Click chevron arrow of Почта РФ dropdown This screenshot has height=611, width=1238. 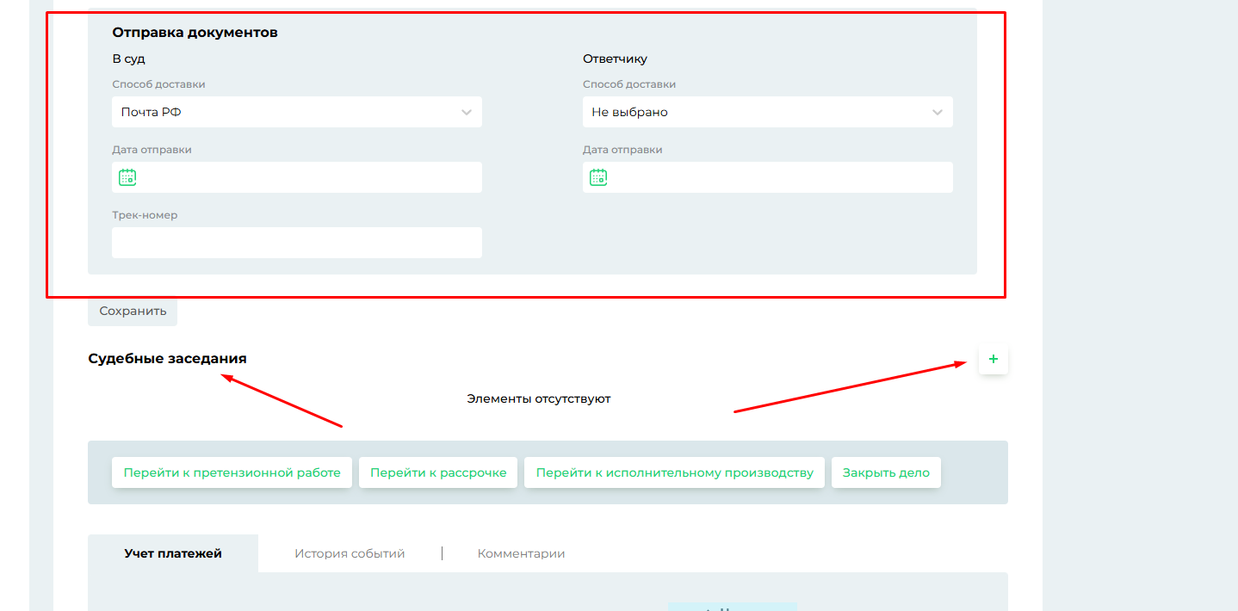[467, 112]
